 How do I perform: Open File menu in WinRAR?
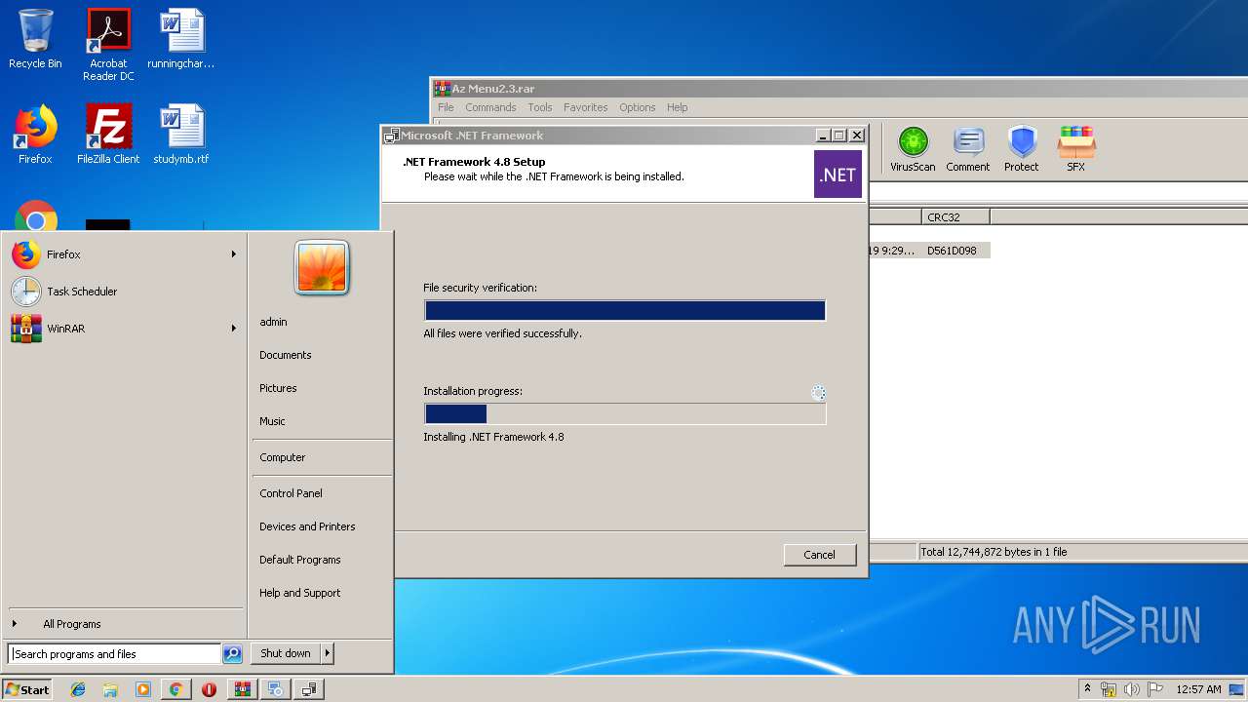tap(446, 107)
